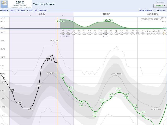This screenshot has height=125, width=167.
Task: Select the Saturday day header
Action: pos(152,14)
